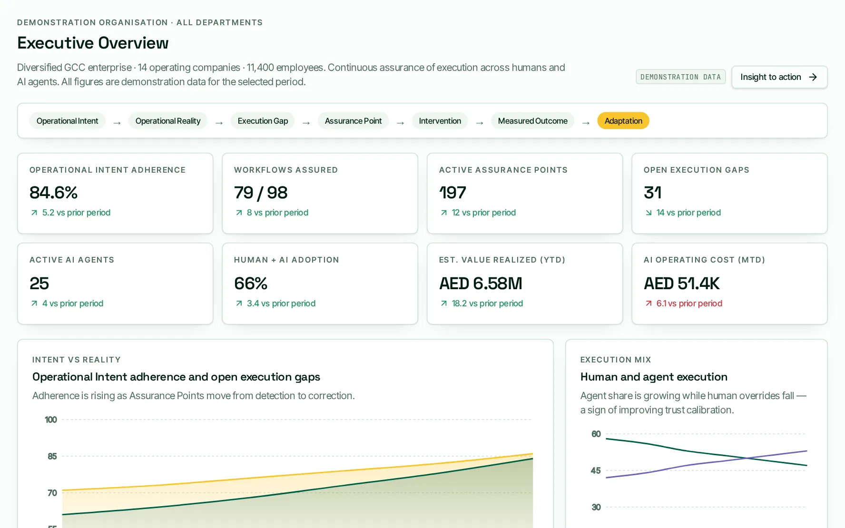Open the Execution Gap step

click(263, 121)
